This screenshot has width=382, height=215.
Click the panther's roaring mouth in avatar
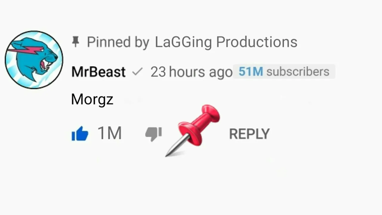coord(45,64)
